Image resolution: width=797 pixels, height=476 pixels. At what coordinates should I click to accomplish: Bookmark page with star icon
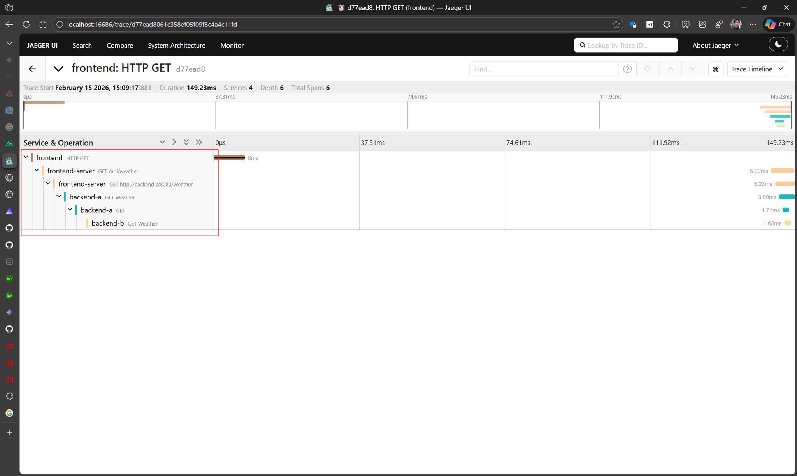click(x=616, y=25)
